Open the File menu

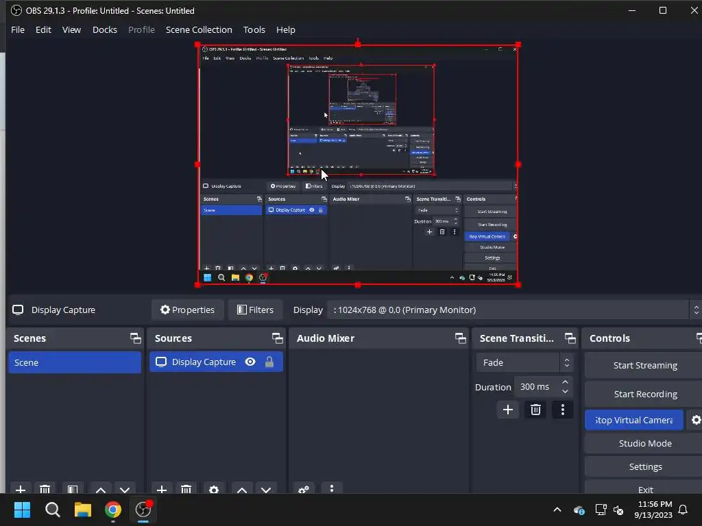[x=18, y=29]
